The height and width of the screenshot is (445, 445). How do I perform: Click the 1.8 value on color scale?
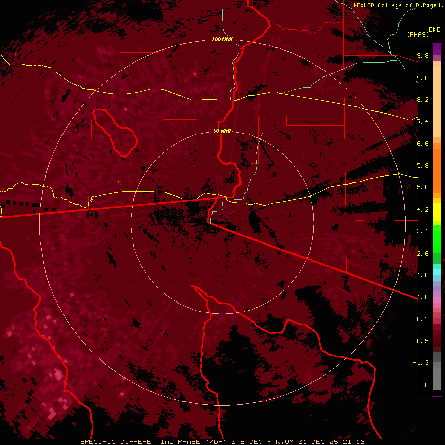pos(423,275)
